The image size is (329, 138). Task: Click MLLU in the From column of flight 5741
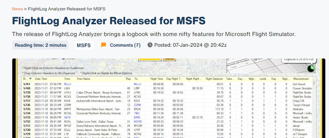[x=68, y=84]
